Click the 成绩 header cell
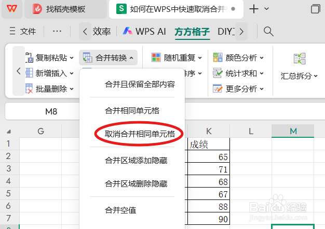The width and height of the screenshot is (325, 229). (x=209, y=144)
